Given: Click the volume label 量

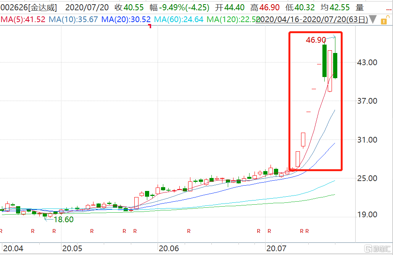Looking at the screenshot, I should [360, 8].
